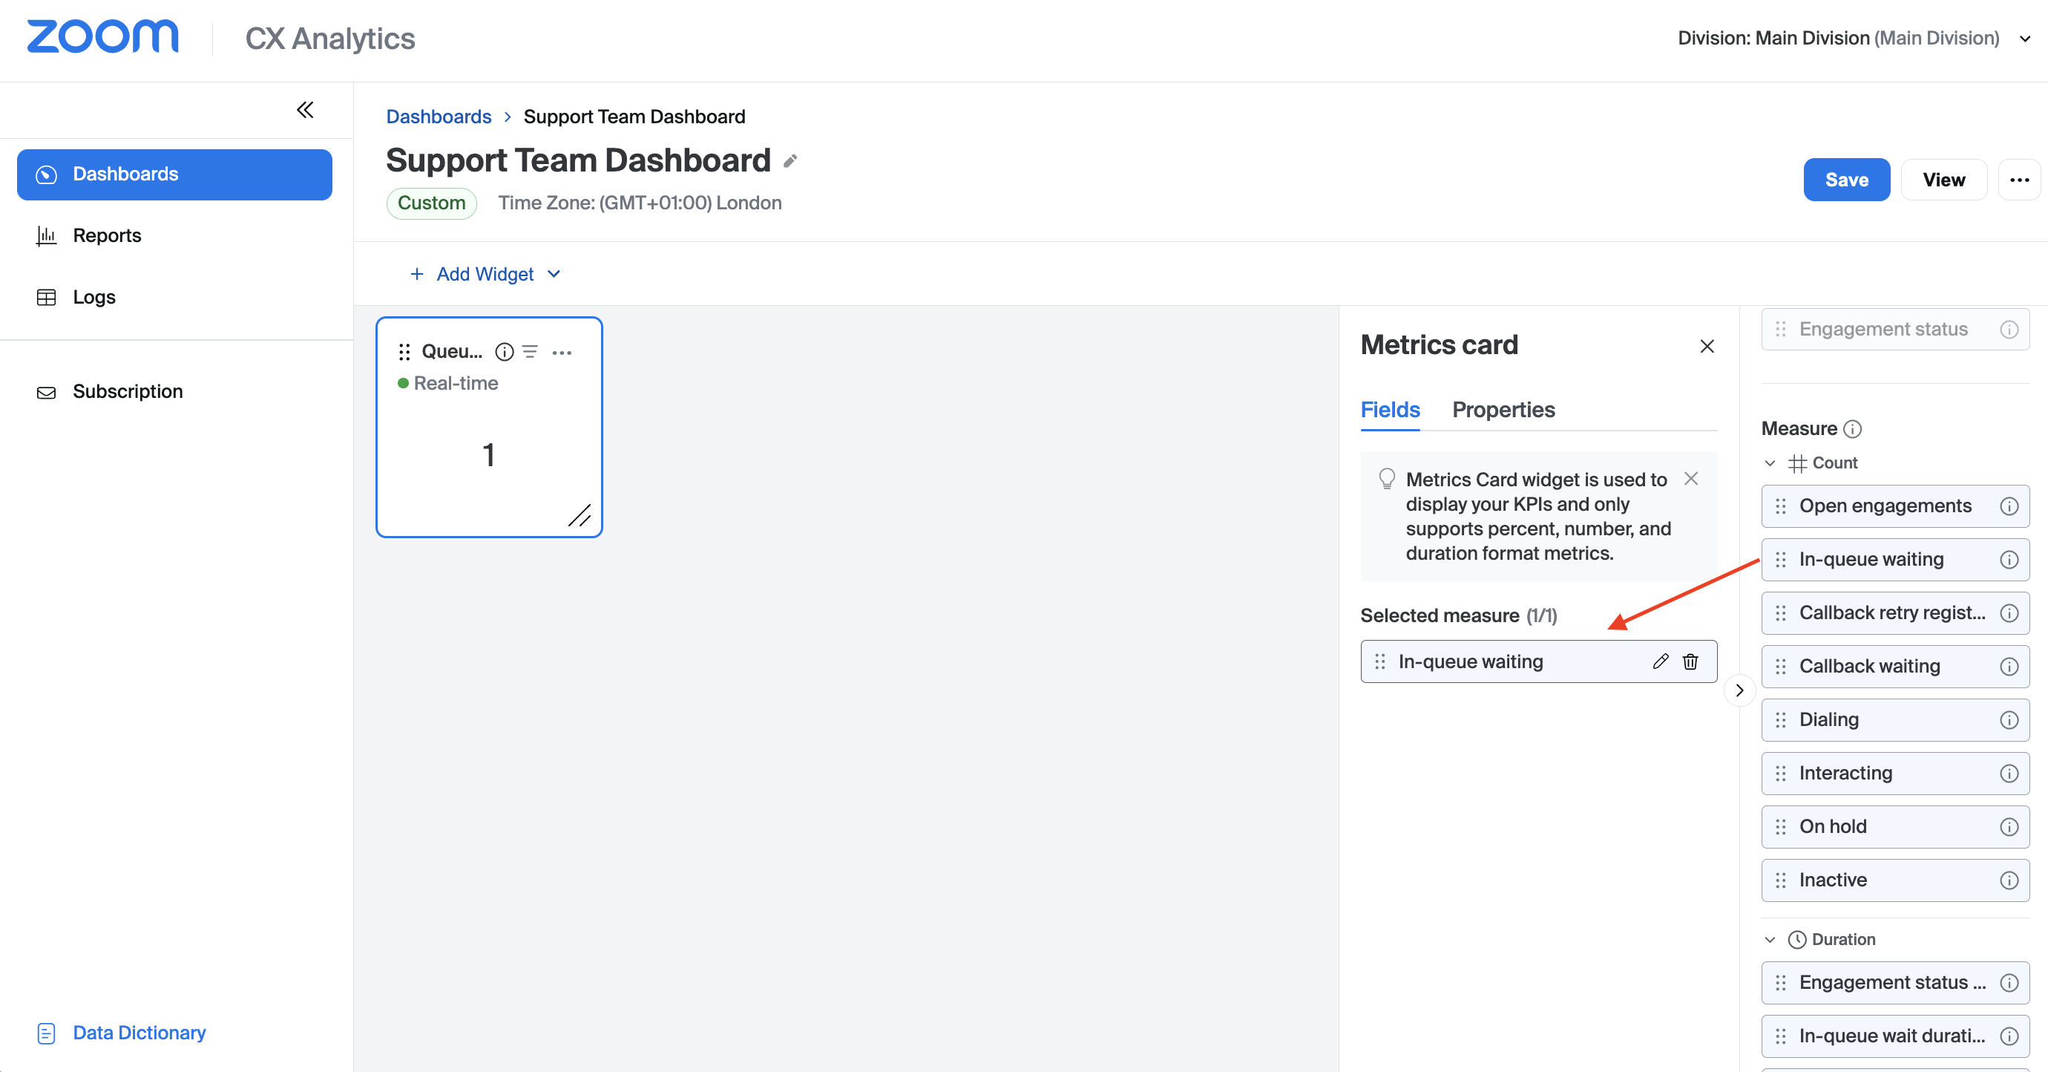The image size is (2048, 1072).
Task: Collapse the measures list with the arrow button
Action: (x=1739, y=690)
